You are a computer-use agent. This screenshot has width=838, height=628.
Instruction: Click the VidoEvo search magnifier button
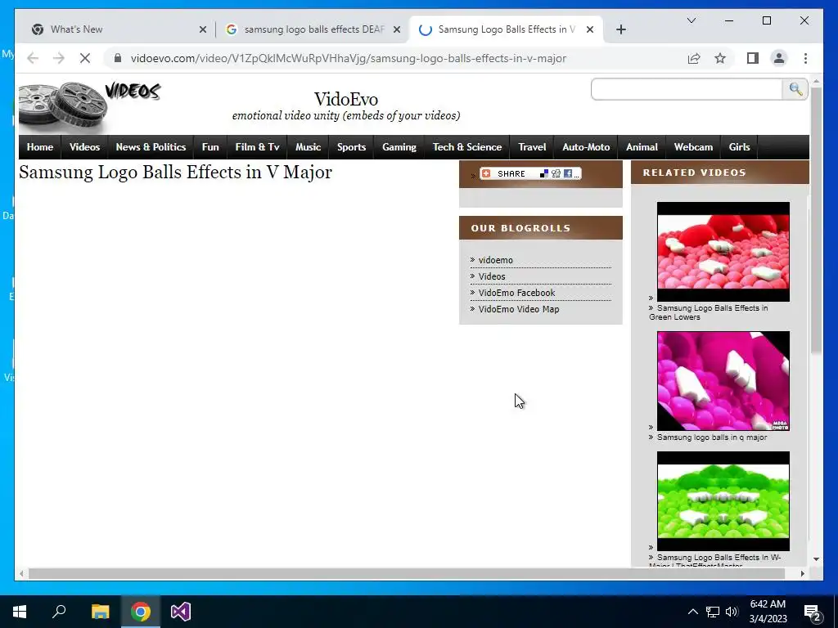pos(795,89)
